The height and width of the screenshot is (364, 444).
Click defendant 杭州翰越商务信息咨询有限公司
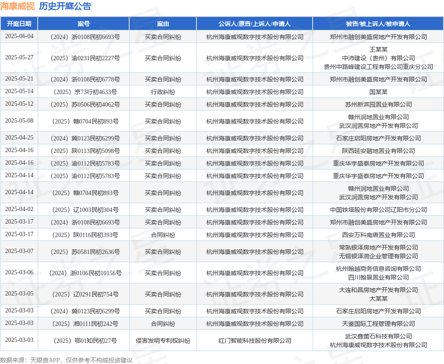pos(378,269)
